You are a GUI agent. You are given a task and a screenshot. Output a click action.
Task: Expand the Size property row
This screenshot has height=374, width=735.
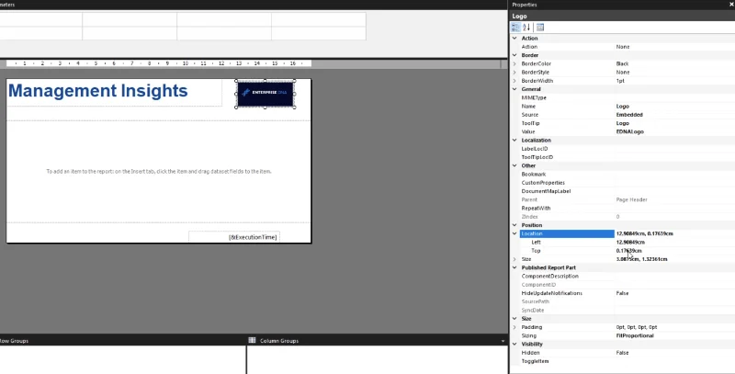point(514,259)
